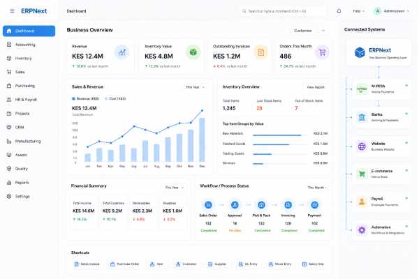
Task: Click the Receivables KES 2.3M value
Action: point(142,211)
